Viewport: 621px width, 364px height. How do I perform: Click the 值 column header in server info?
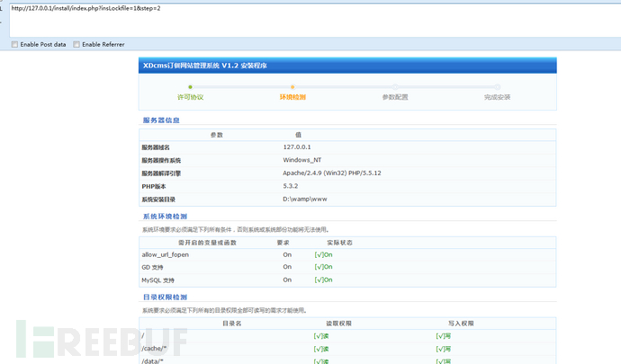(298, 135)
